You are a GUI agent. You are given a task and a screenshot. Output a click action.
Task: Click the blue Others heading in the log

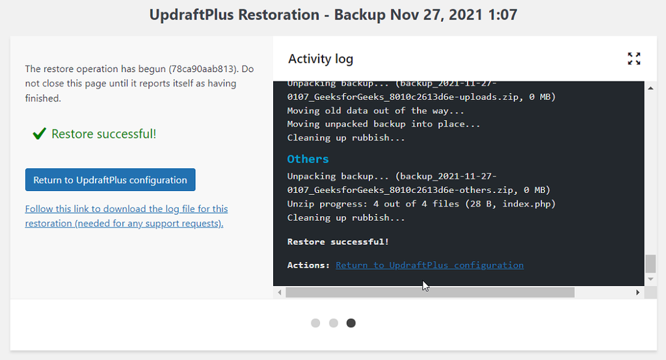308,159
